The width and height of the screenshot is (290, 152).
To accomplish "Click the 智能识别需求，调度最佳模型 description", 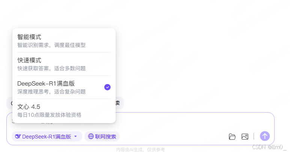I will (x=51, y=45).
